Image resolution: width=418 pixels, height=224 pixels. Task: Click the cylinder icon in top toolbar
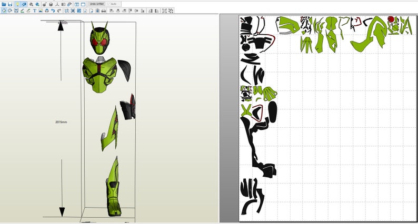(x=51, y=4)
